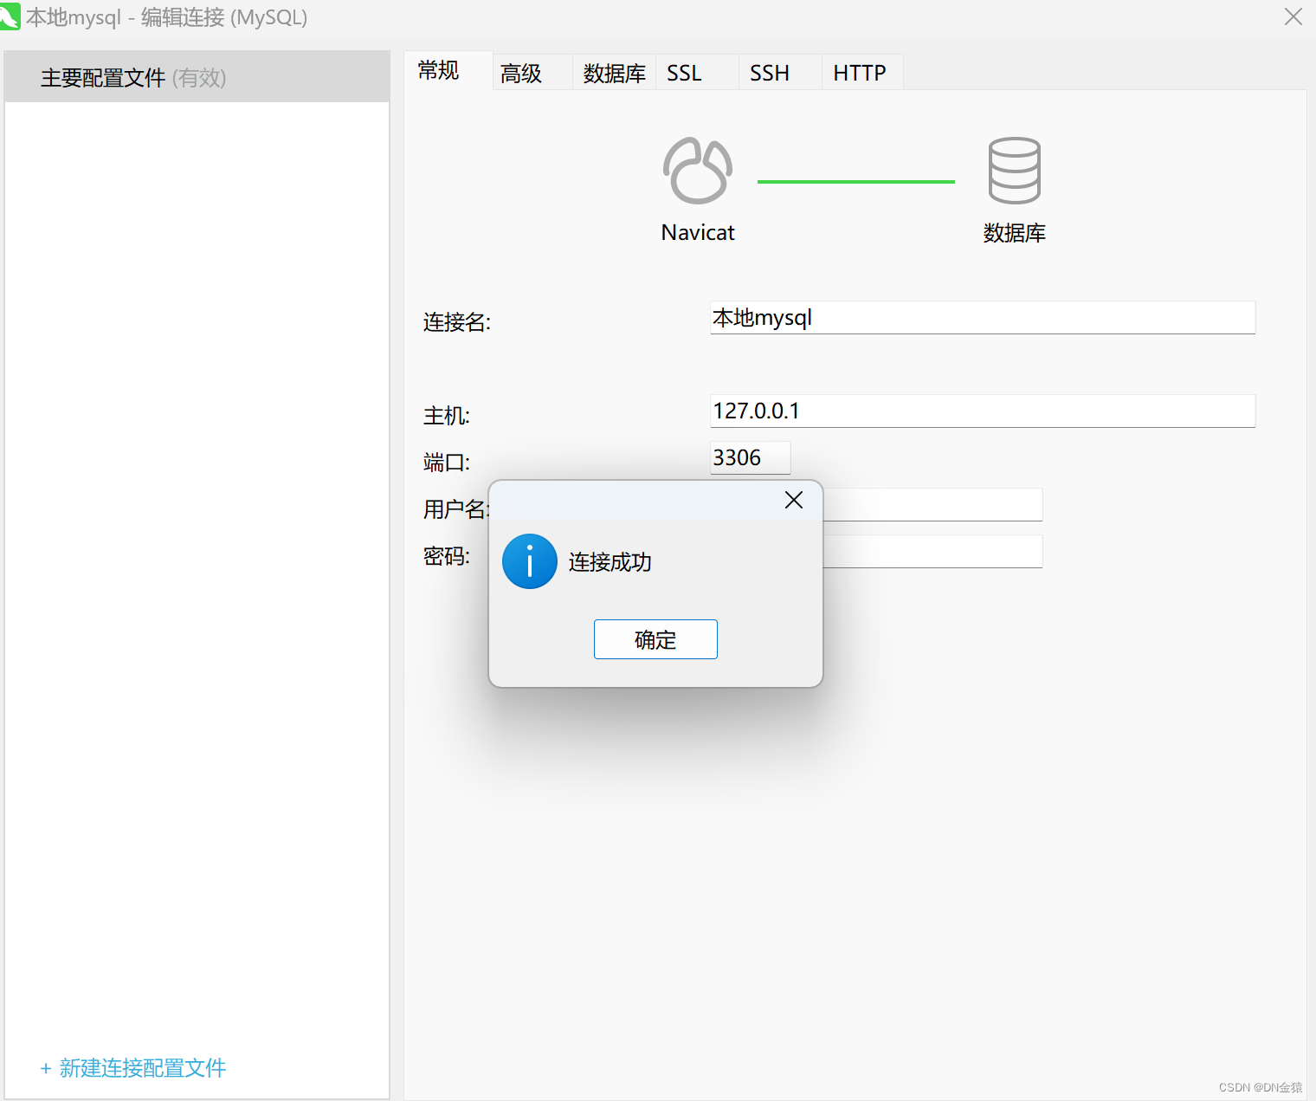
Task: Focus the 用户名 input field
Action: tap(932, 504)
